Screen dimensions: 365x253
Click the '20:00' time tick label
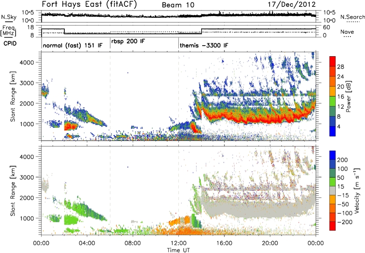tap(270, 243)
